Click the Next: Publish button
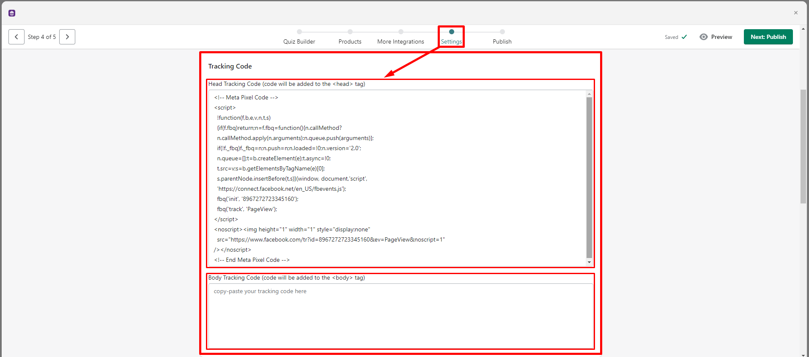 click(768, 37)
